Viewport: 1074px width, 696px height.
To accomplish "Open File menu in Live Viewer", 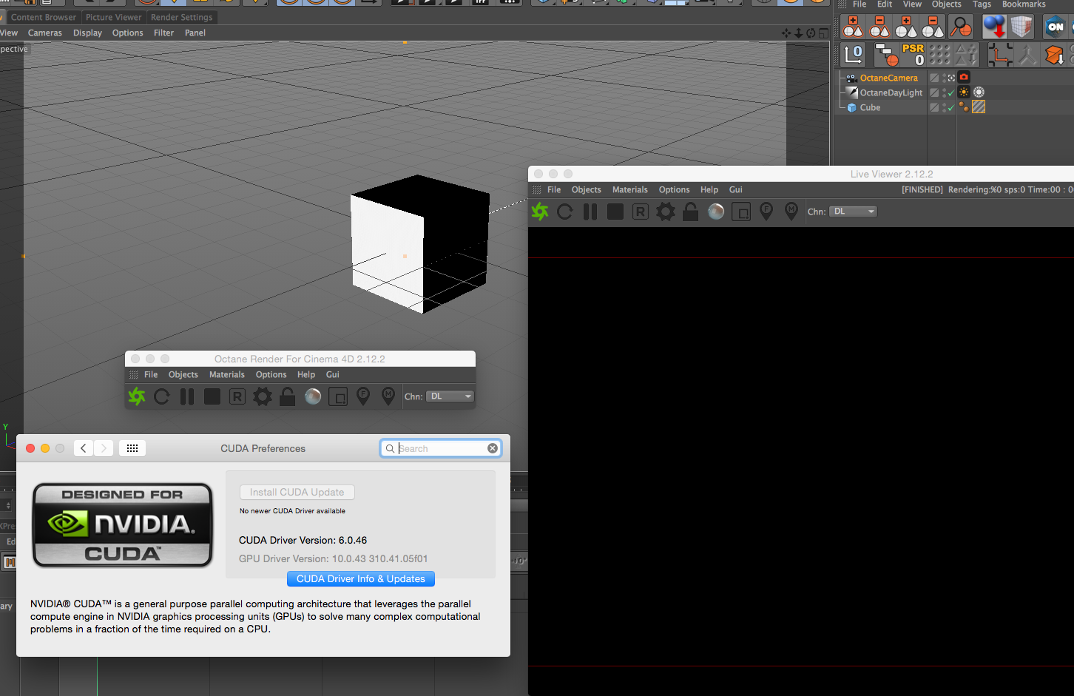I will (554, 190).
